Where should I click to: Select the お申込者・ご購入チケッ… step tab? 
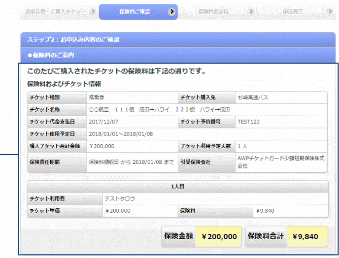[59, 12]
